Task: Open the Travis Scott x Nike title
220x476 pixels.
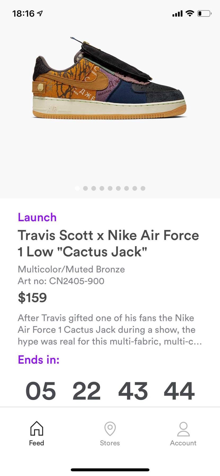Action: (x=108, y=243)
